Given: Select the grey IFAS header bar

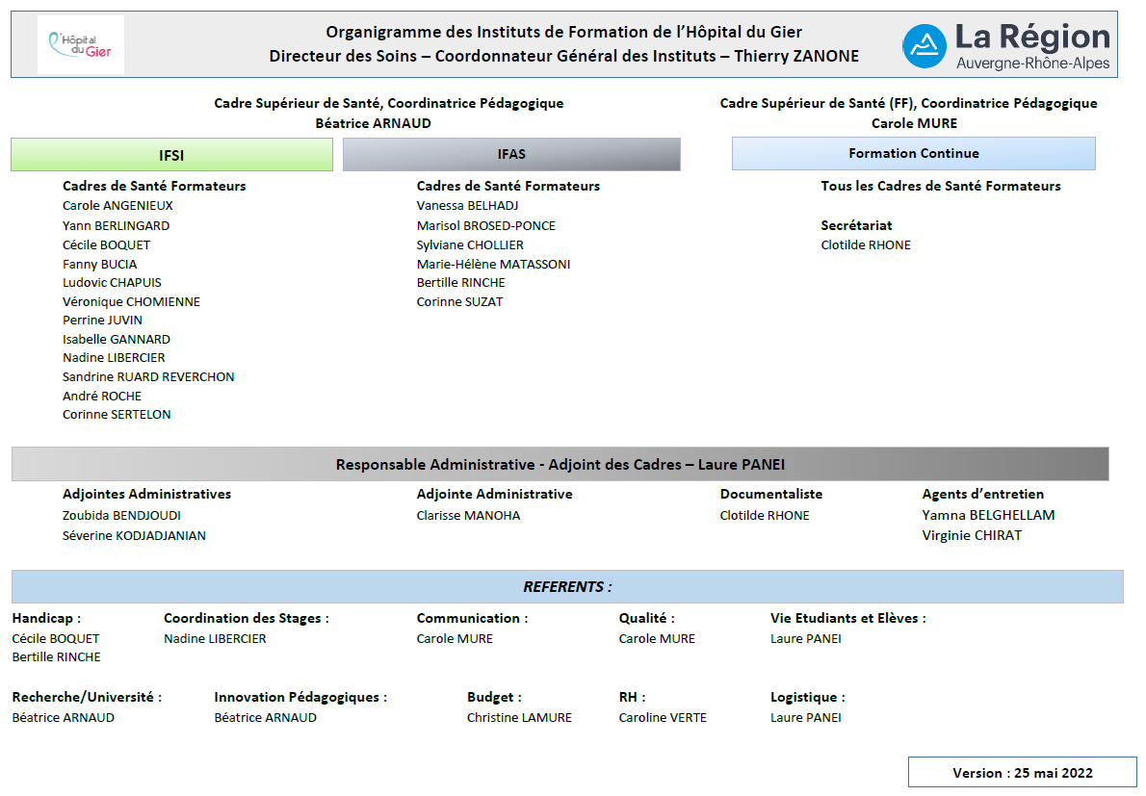Looking at the screenshot, I should pos(511,154).
